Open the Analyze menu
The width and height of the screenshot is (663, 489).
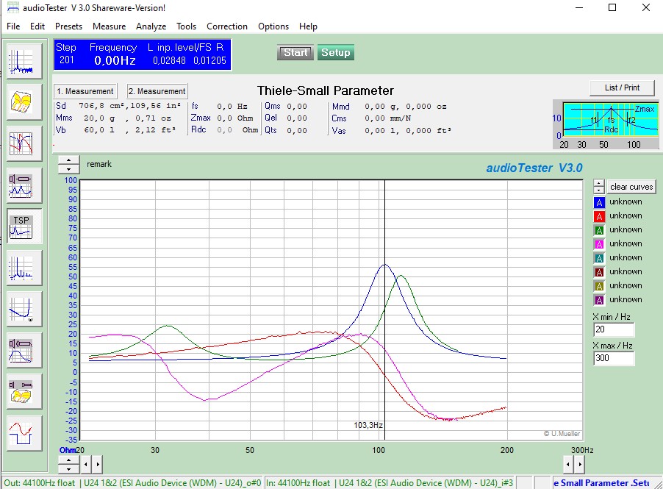click(151, 26)
